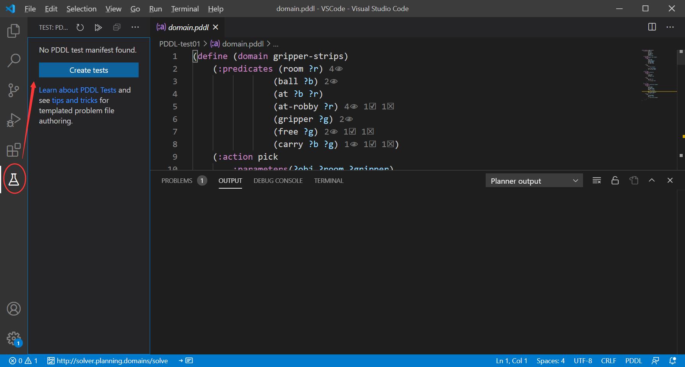The height and width of the screenshot is (367, 685).
Task: Open the Selection menu
Action: click(x=81, y=9)
